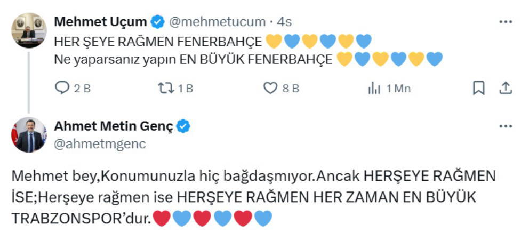Click the Mehmet Uçum display name
The height and width of the screenshot is (240, 521).
(x=100, y=22)
